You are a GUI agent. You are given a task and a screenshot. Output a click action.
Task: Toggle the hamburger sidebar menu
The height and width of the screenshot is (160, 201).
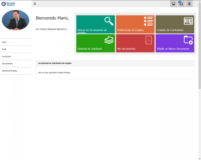click(35, 4)
